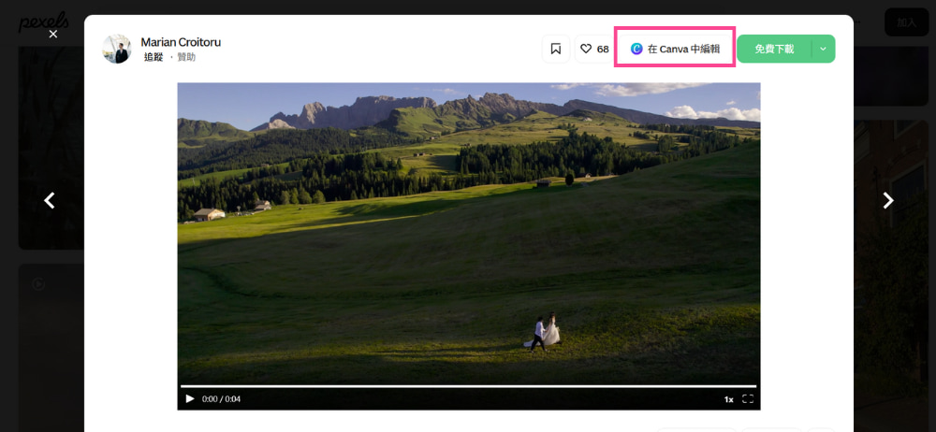Click the 贊助 donate link
The width and height of the screenshot is (936, 432).
tap(186, 57)
